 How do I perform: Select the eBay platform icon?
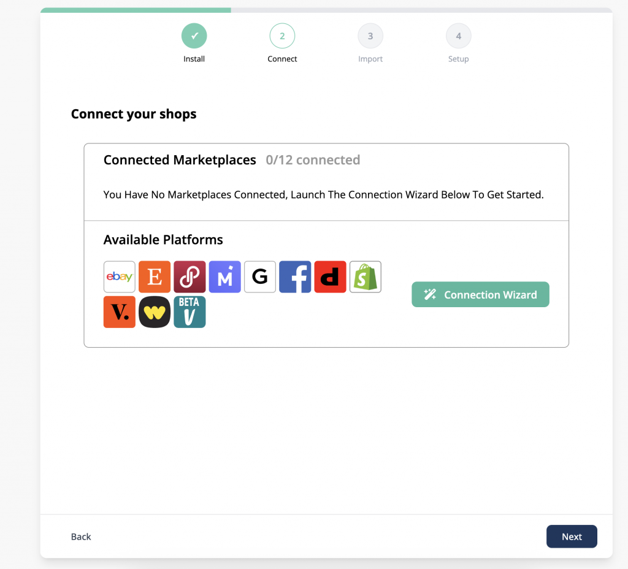pyautogui.click(x=119, y=277)
